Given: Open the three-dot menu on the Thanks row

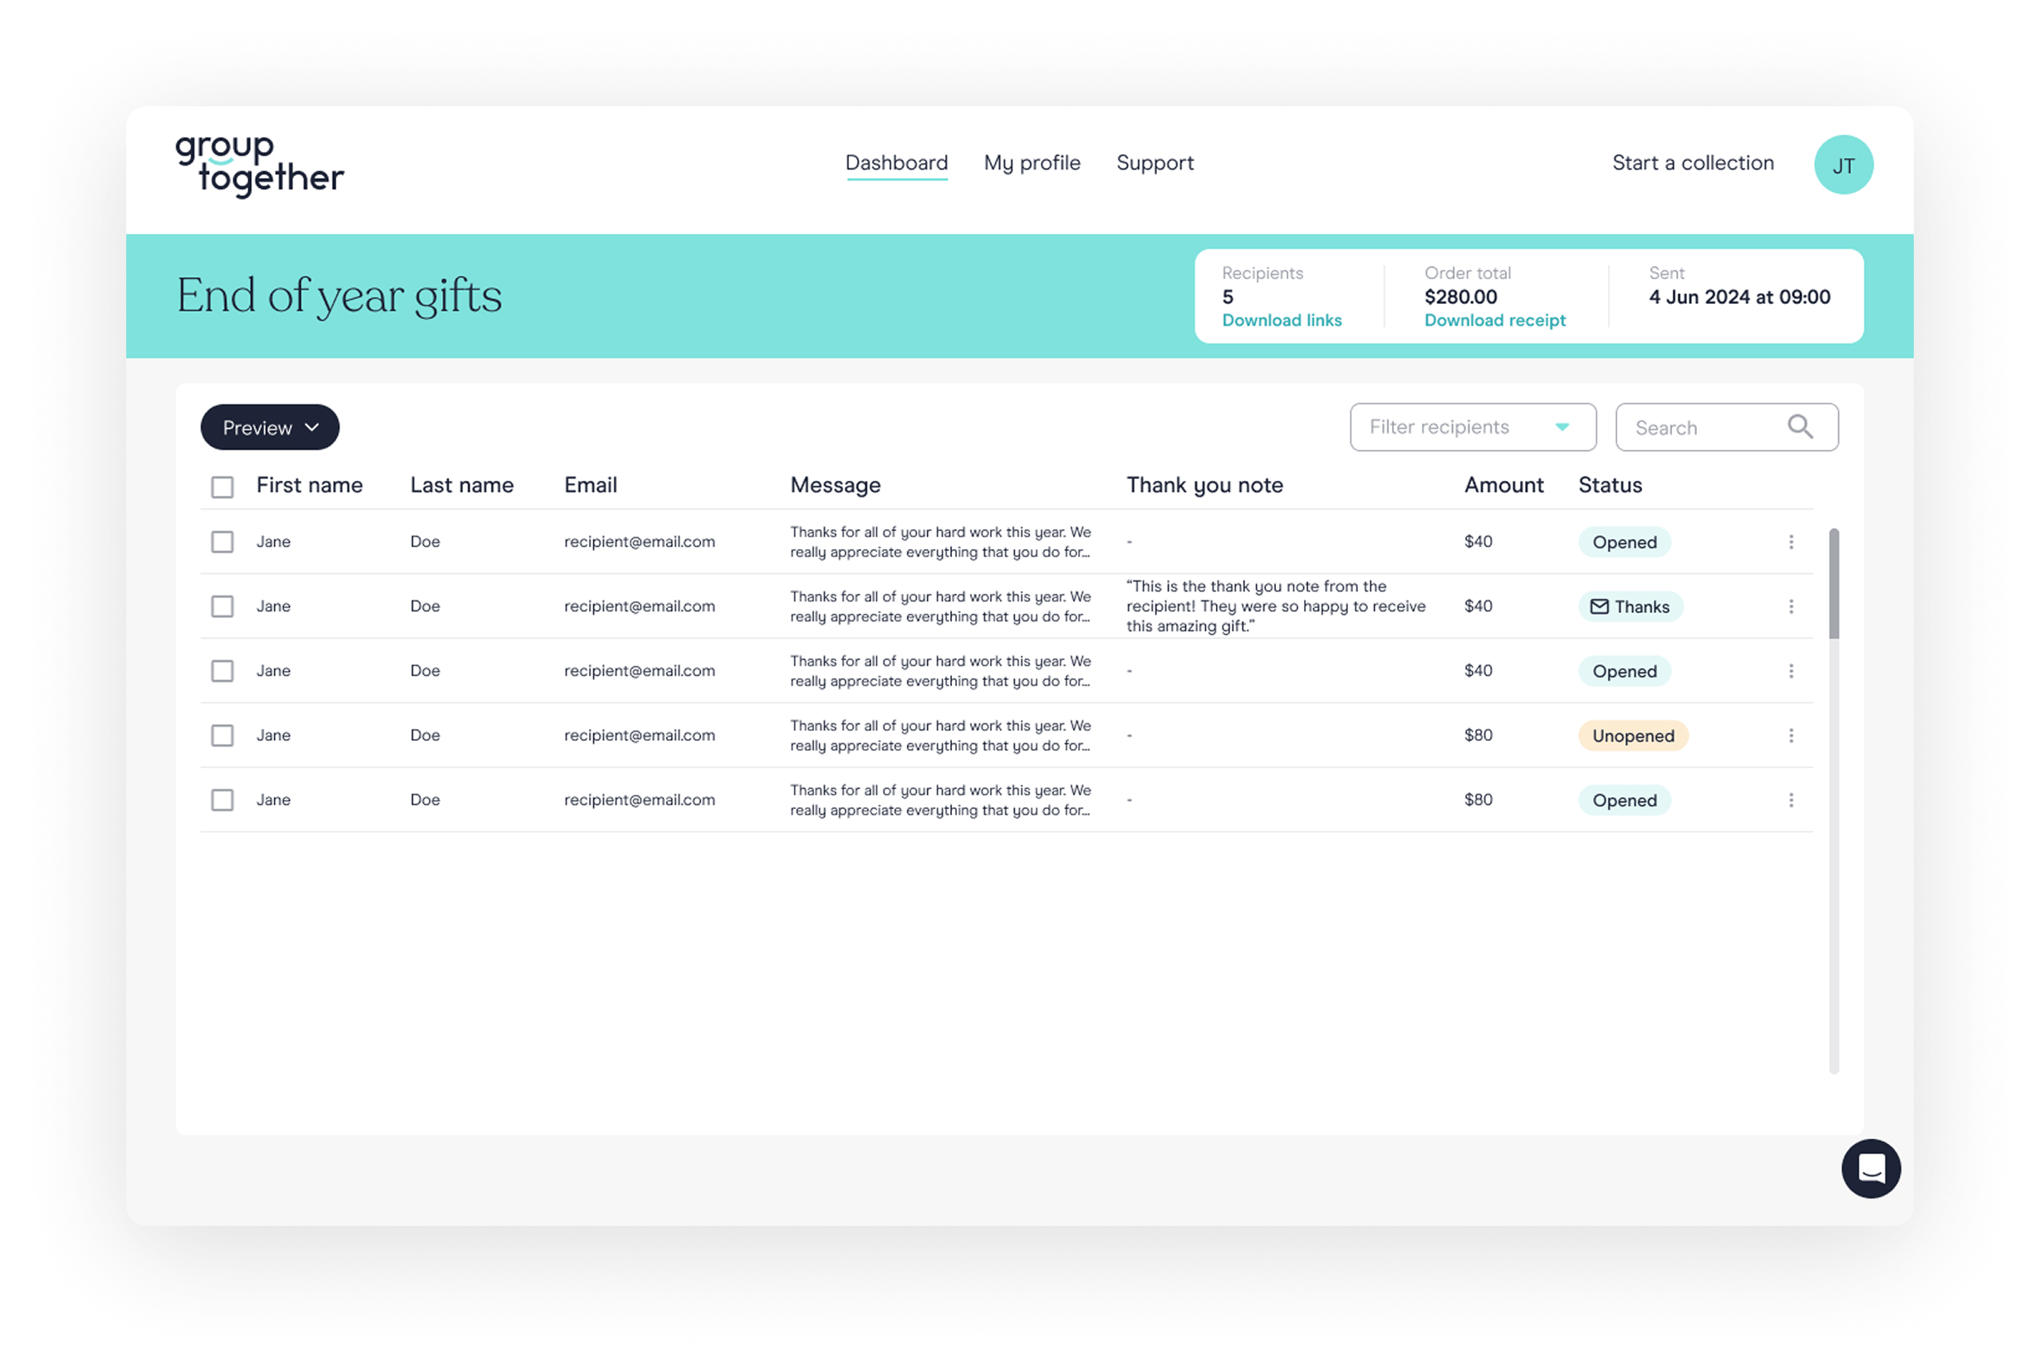Looking at the screenshot, I should pos(1791,606).
